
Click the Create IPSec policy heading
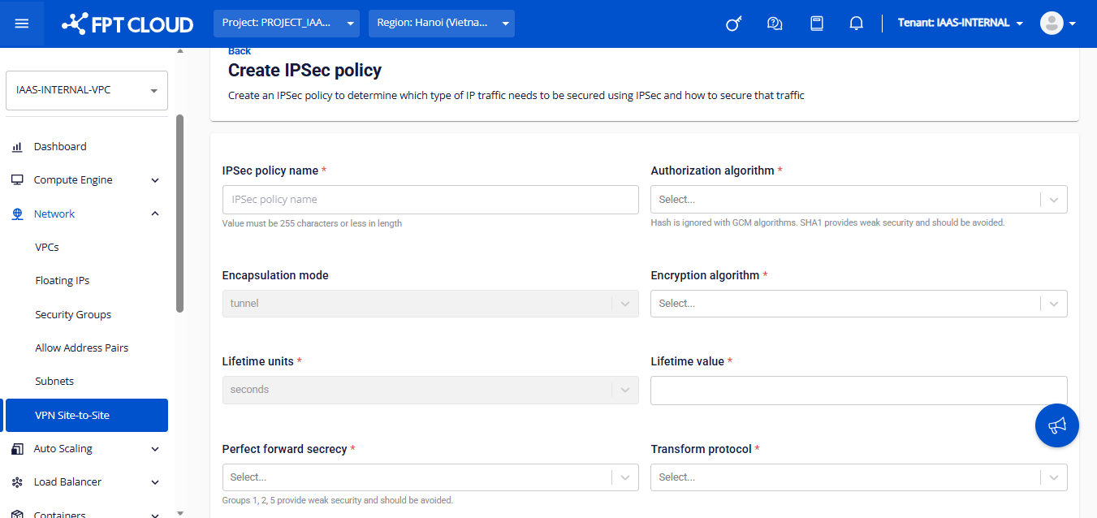[x=304, y=71]
